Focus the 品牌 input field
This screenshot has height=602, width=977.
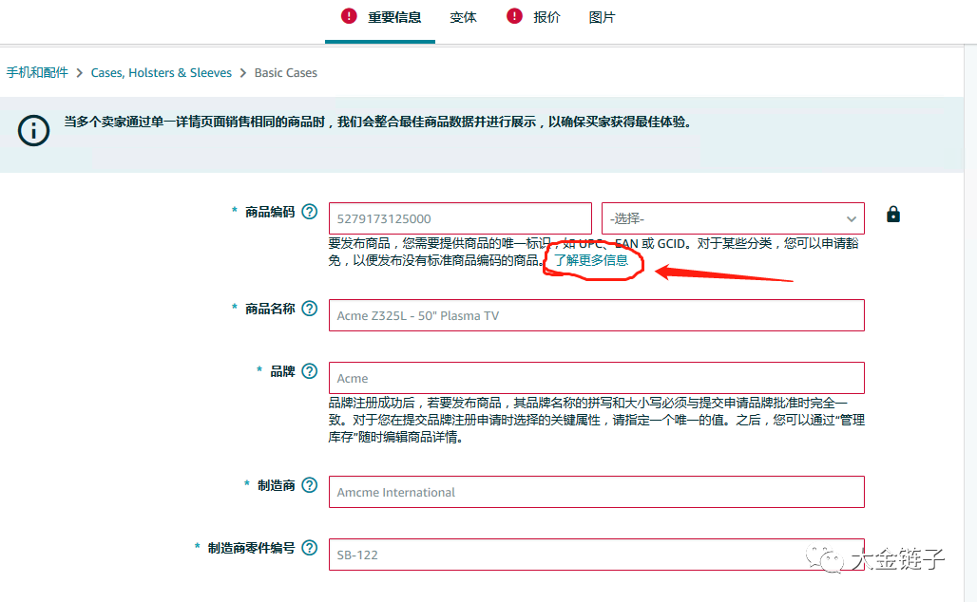596,378
